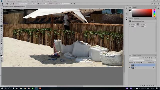Hide the 'Фон копия' layer
This screenshot has height=90, width=160.
pos(129,65)
